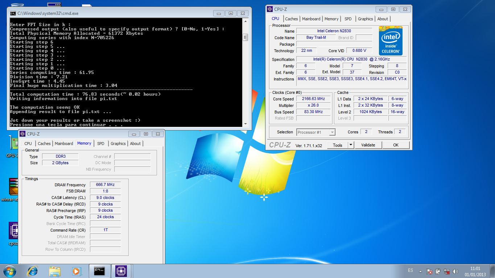495x278 pixels.
Task: Open Caches tab in Memory window
Action: point(44,144)
